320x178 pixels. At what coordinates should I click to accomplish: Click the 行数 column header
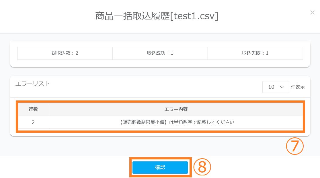click(33, 109)
